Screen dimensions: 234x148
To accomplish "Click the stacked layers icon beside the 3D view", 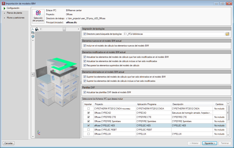I will click(x=33, y=33).
